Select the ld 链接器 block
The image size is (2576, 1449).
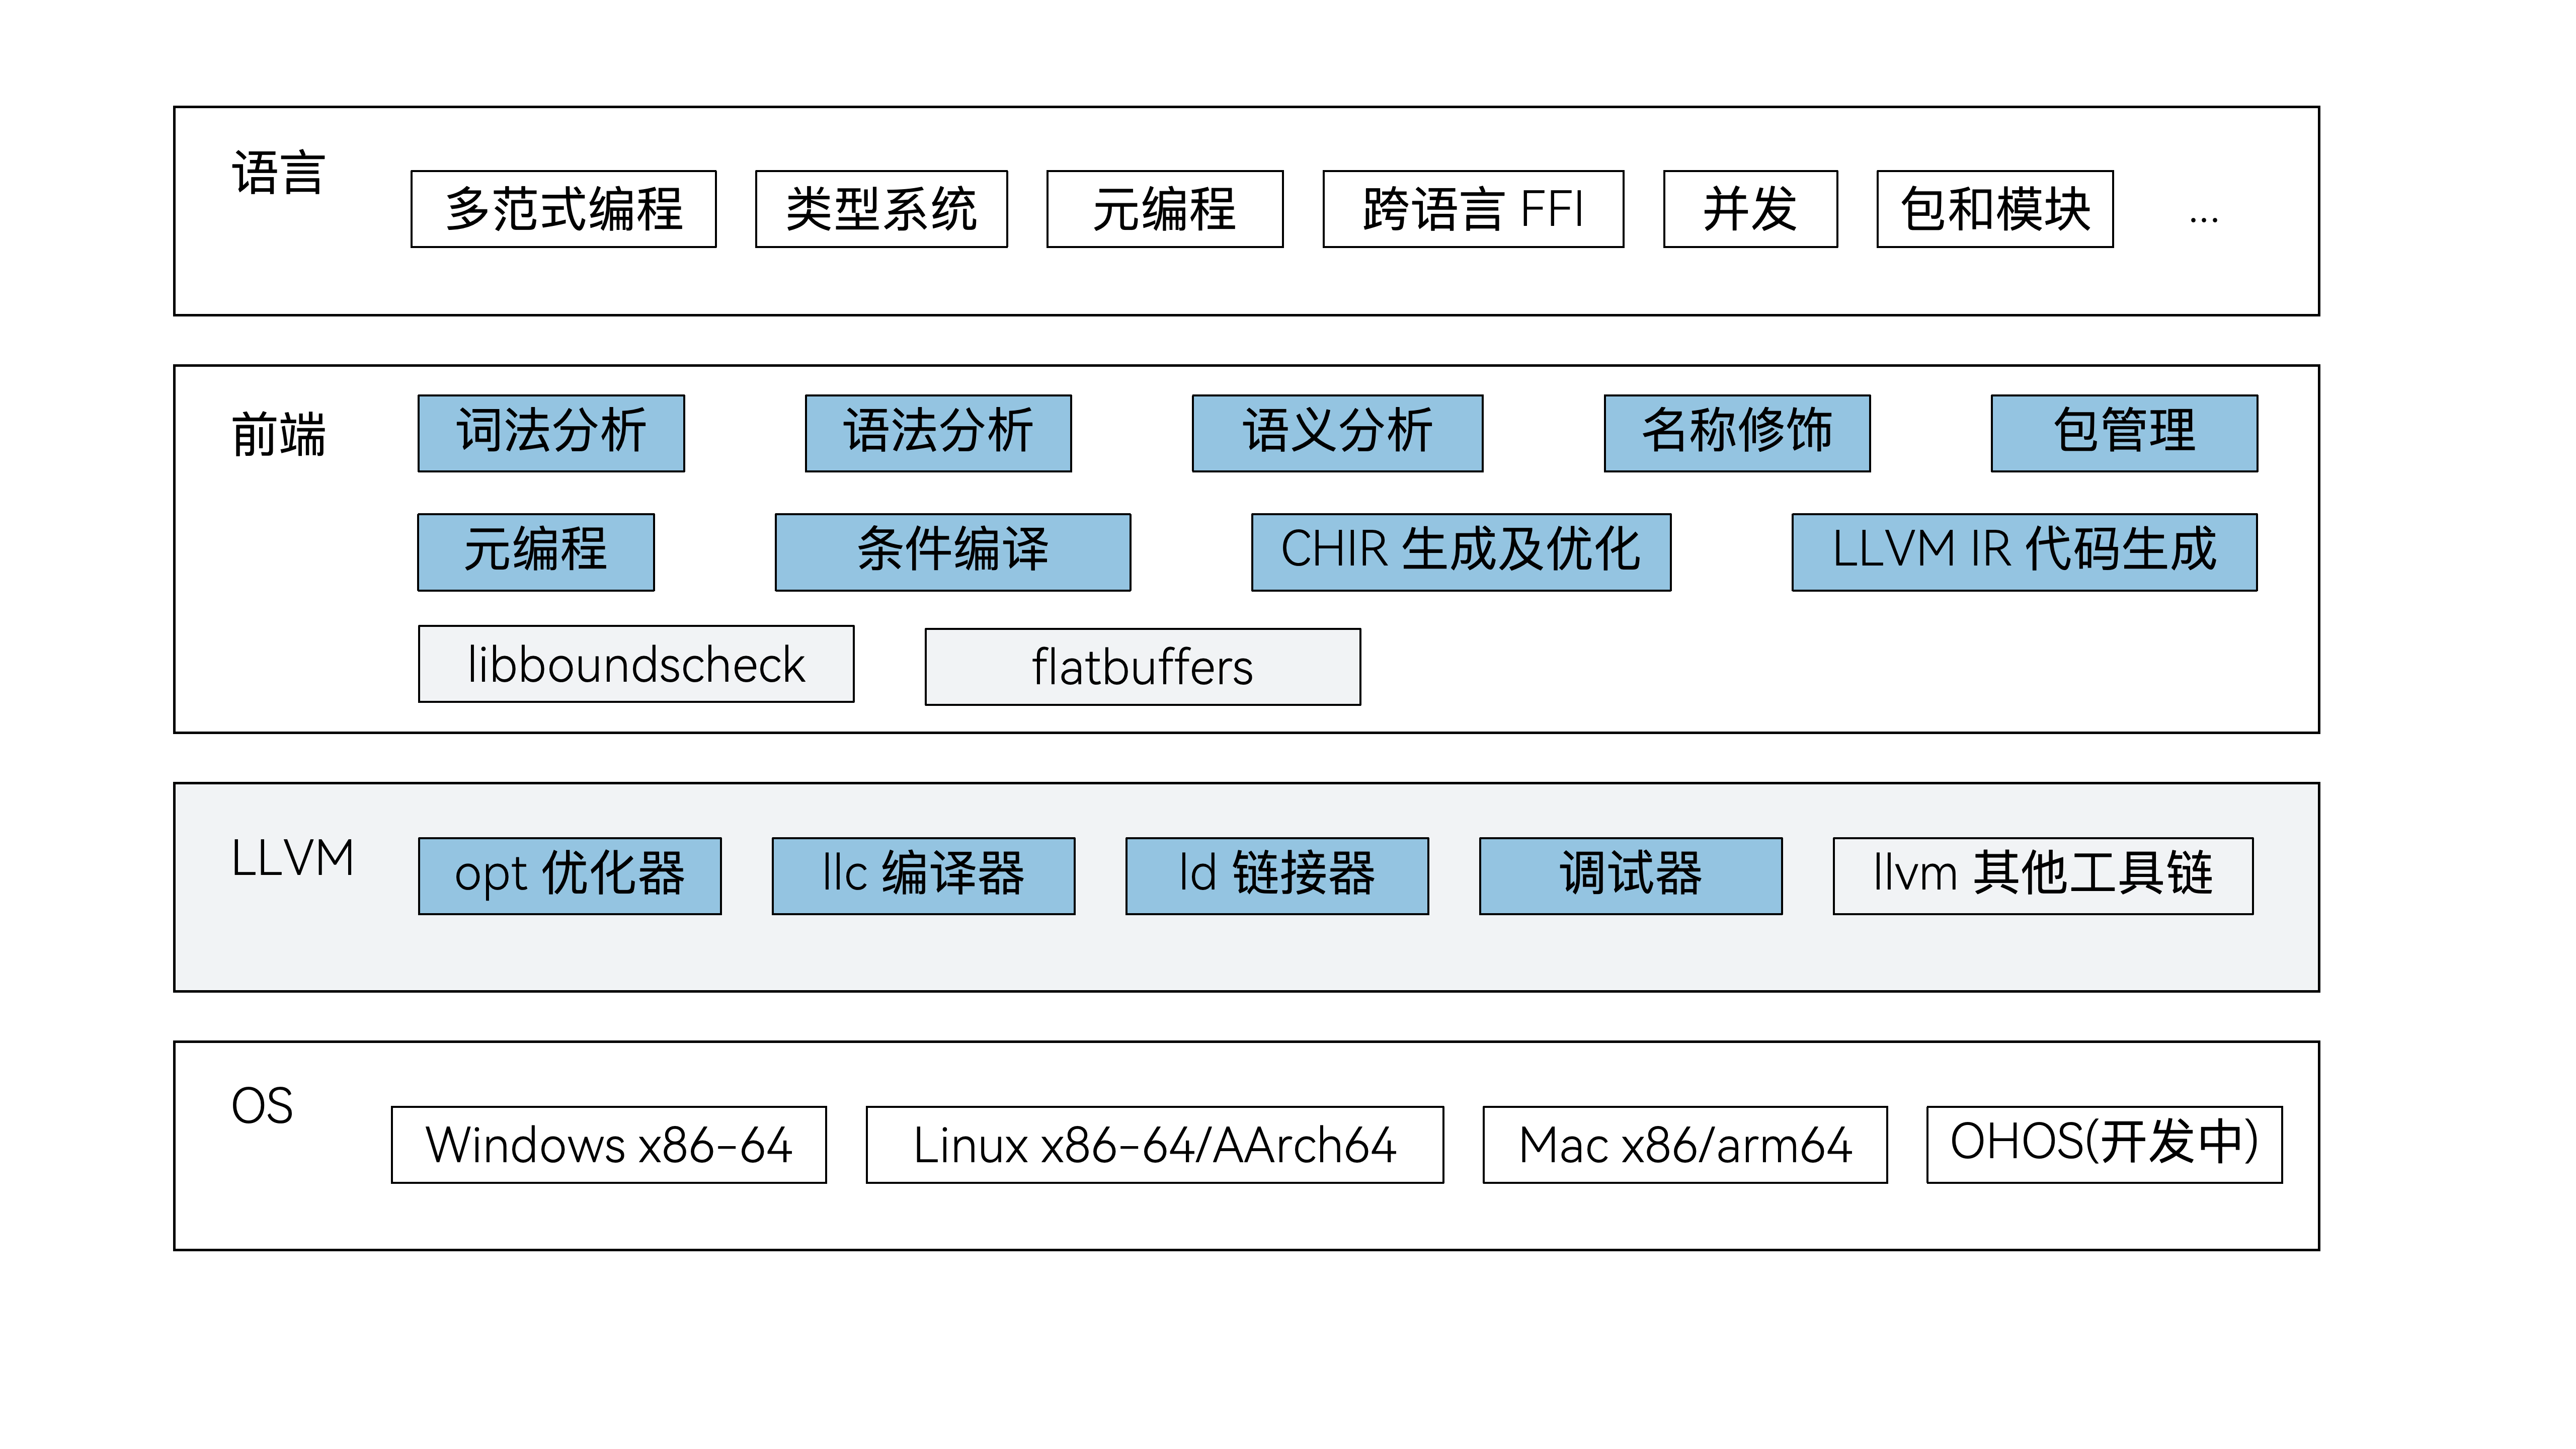pyautogui.click(x=1277, y=876)
